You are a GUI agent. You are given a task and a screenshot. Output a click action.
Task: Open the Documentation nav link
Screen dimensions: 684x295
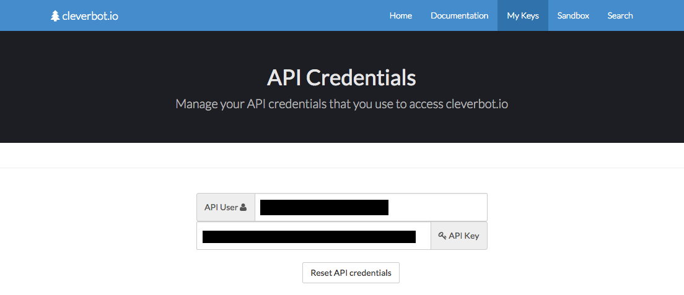click(459, 15)
